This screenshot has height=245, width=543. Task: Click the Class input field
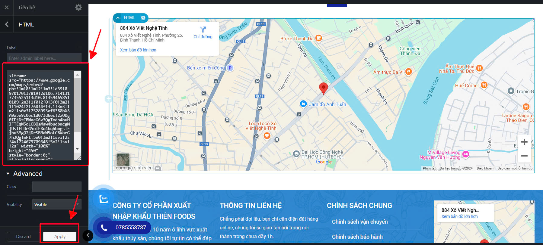57,187
